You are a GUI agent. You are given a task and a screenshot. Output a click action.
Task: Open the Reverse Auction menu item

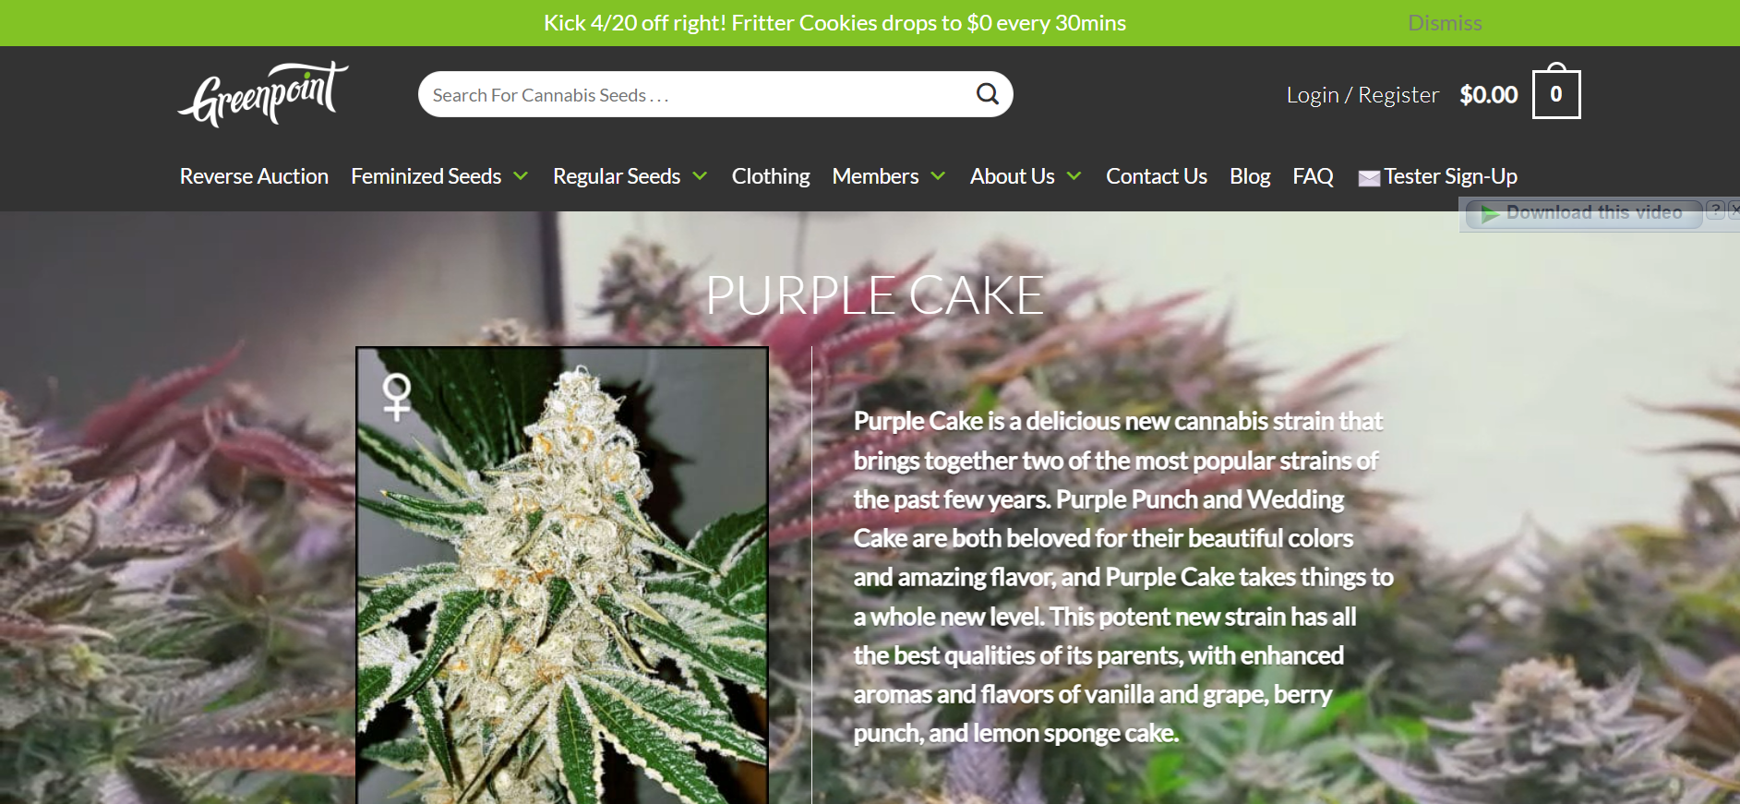(254, 176)
